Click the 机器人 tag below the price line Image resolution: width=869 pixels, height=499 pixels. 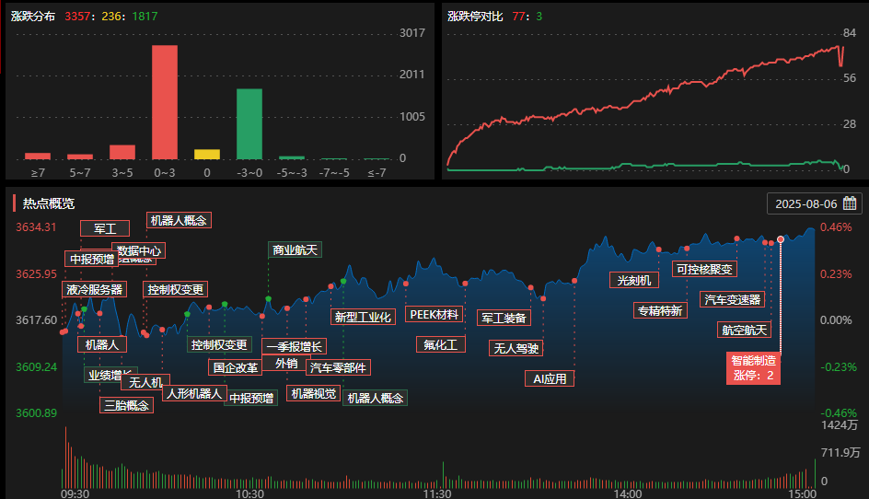[102, 345]
